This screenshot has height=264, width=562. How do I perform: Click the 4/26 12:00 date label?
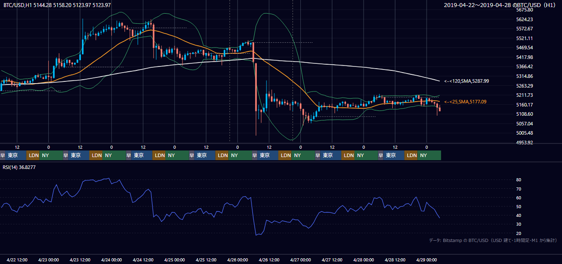pos(269,260)
